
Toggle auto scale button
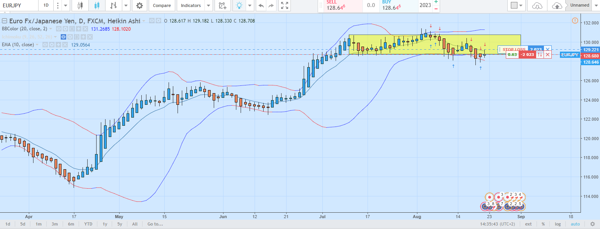coord(575,224)
